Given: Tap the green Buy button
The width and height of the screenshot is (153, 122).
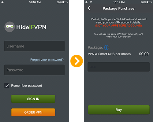Looking at the screenshot, I should point(119,110).
